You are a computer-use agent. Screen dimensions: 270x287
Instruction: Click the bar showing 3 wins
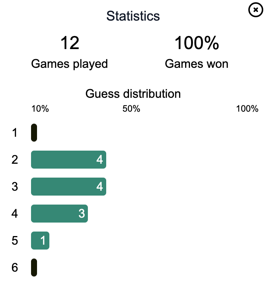pyautogui.click(x=59, y=214)
